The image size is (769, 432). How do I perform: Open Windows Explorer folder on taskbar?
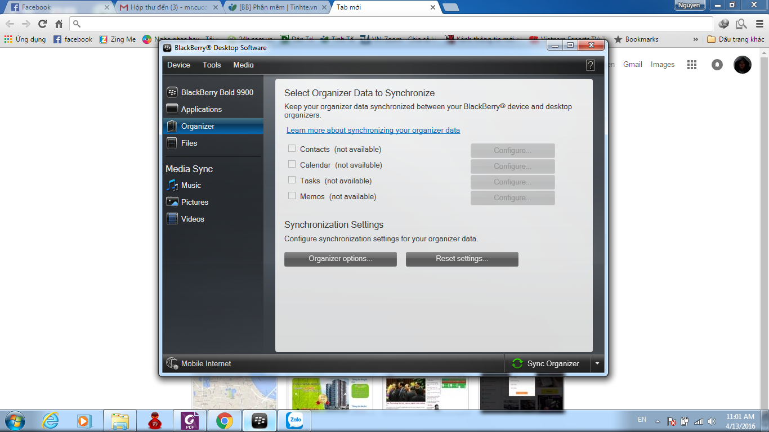[120, 420]
